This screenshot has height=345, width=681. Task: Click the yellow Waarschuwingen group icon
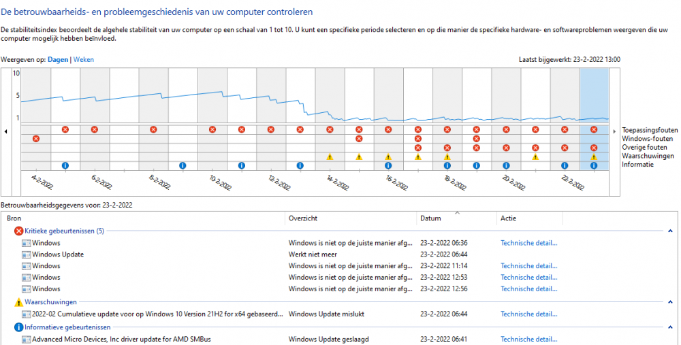pos(18,302)
